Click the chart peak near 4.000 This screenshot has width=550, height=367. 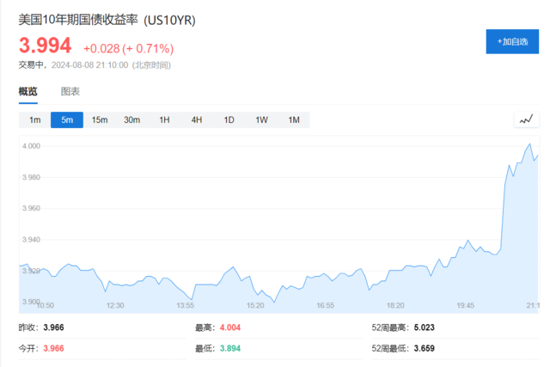tap(531, 144)
